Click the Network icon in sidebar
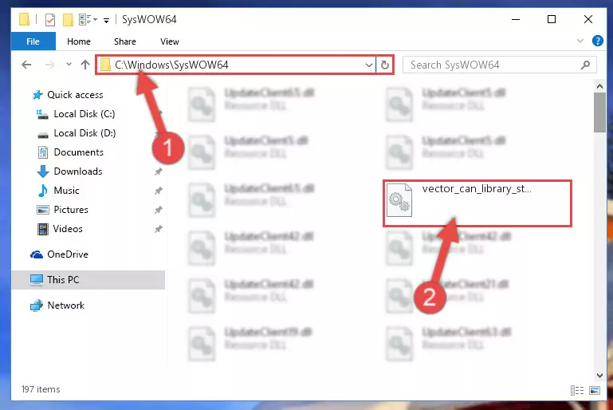Image resolution: width=613 pixels, height=410 pixels. (x=37, y=306)
